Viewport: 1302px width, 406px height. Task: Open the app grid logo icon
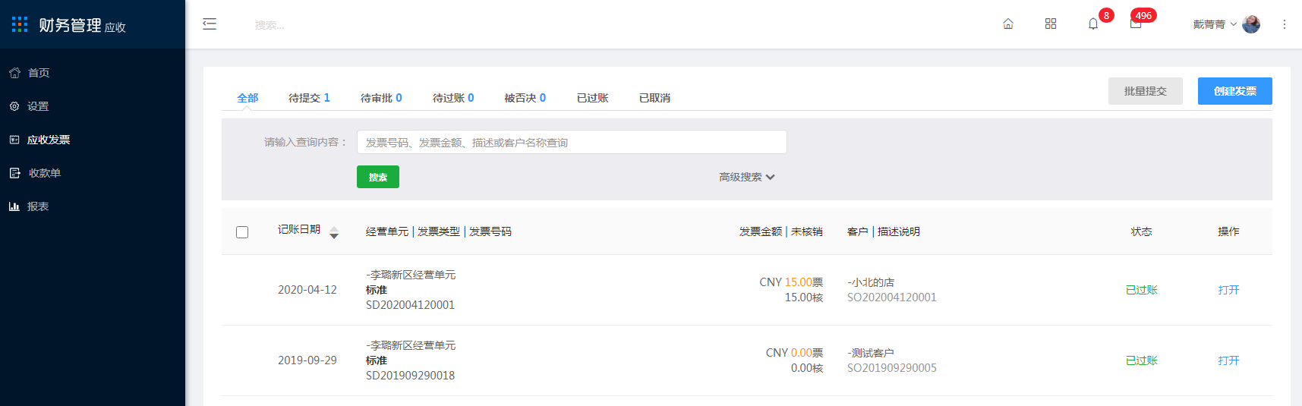tap(20, 24)
